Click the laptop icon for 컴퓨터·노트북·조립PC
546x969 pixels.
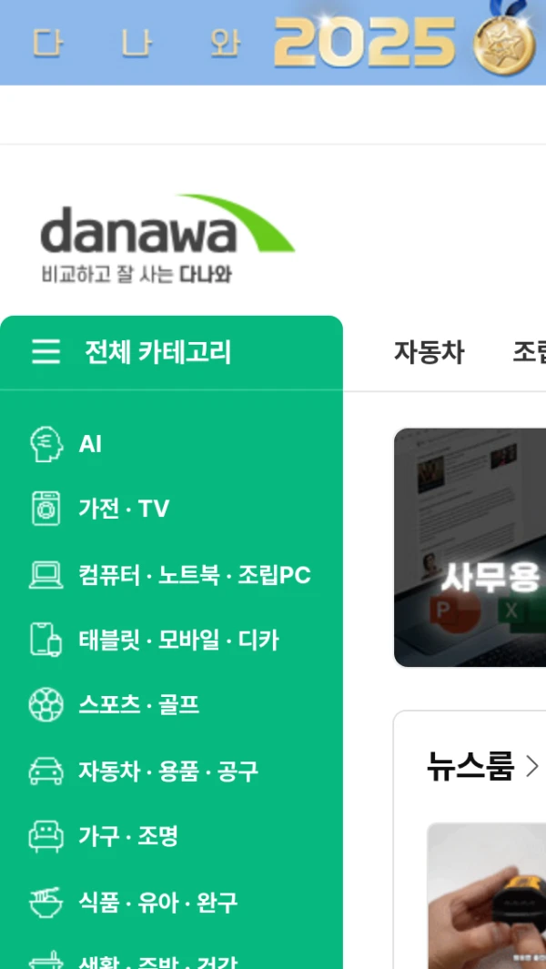click(46, 575)
